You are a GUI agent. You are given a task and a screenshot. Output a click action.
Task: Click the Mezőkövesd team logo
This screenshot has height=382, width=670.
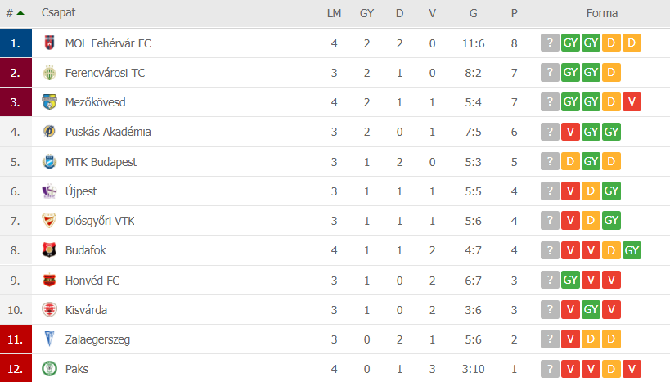pyautogui.click(x=50, y=102)
